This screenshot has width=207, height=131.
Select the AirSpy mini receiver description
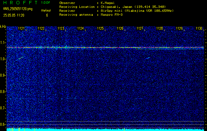click(137, 10)
